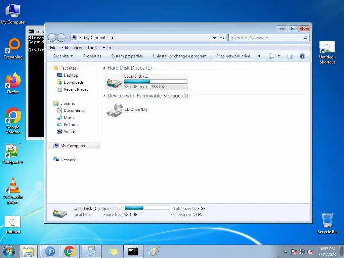Open the Local Disk (C:) drive icon

pyautogui.click(x=114, y=83)
